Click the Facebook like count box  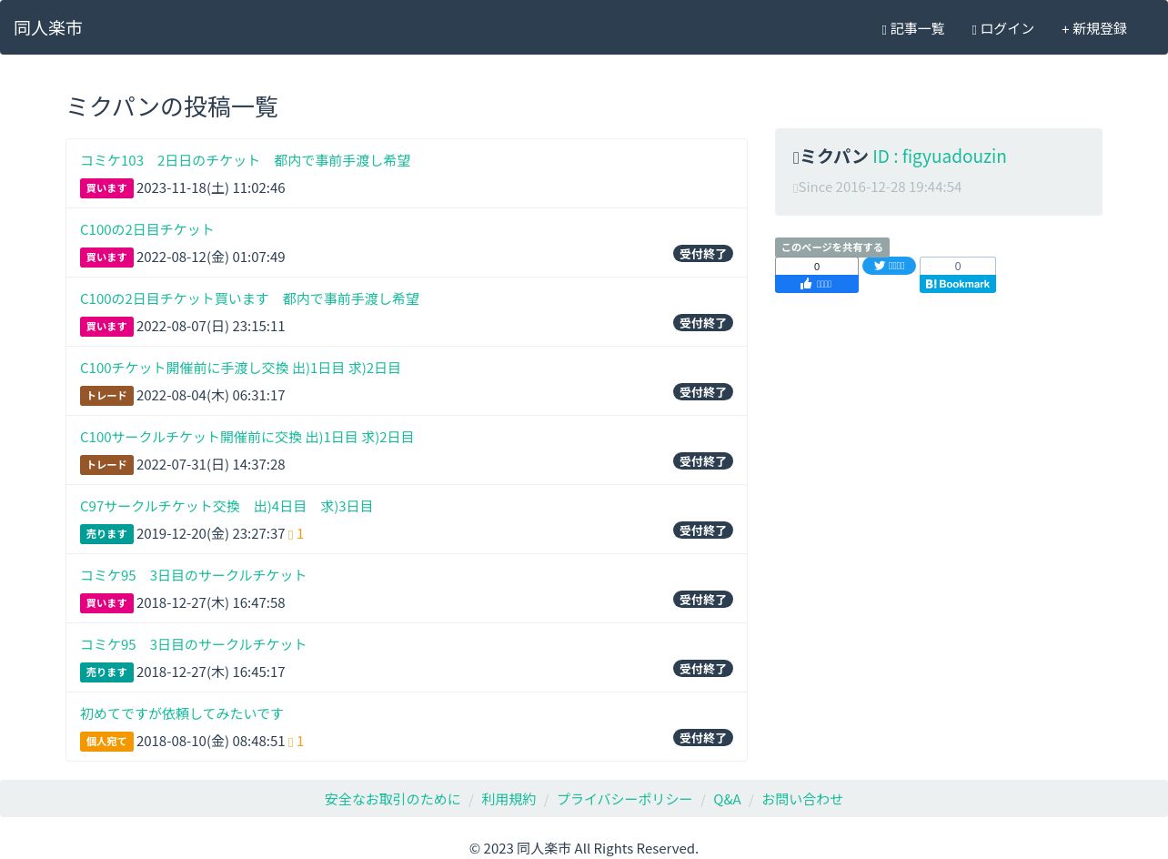pyautogui.click(x=817, y=266)
